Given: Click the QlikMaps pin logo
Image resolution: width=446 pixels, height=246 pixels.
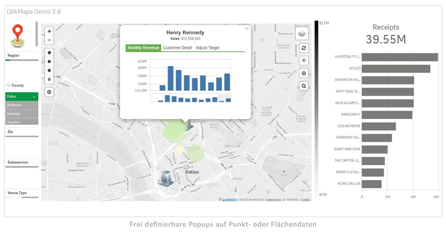Looking at the screenshot, I should pos(17,36).
